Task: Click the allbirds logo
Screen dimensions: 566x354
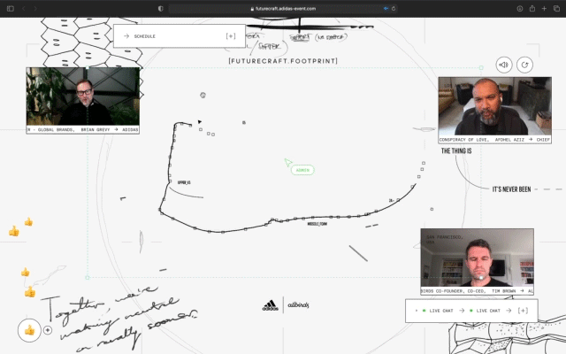Action: point(298,305)
